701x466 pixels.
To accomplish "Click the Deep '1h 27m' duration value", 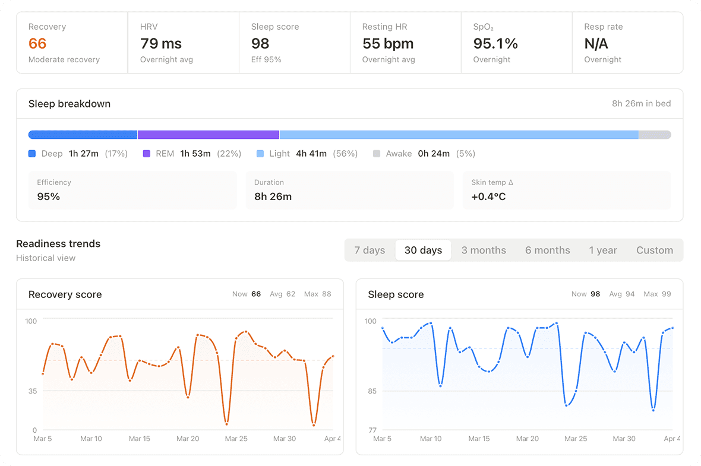I will coord(84,154).
